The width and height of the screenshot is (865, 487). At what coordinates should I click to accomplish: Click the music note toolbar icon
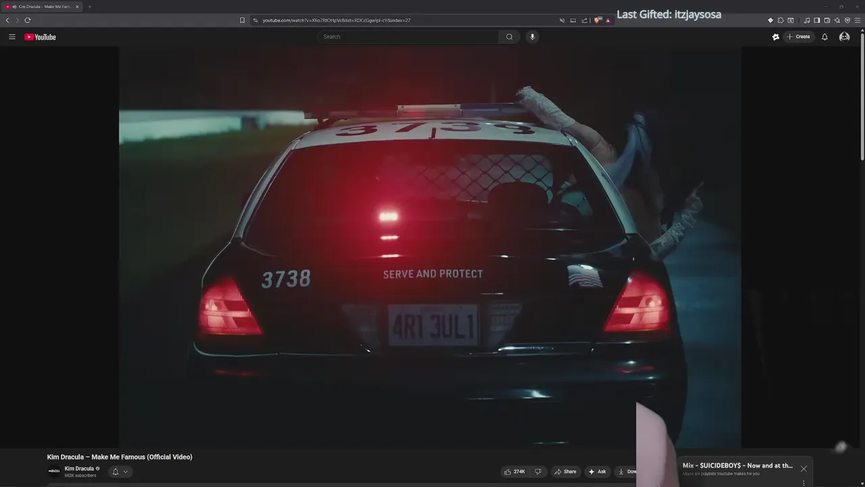pyautogui.click(x=807, y=20)
